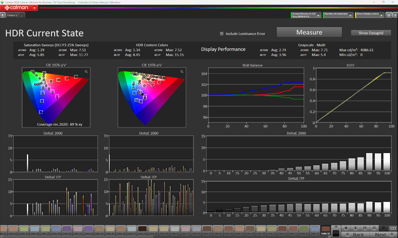The image size is (398, 238).
Task: Click the single-read bracket icon
Action: click(x=365, y=228)
